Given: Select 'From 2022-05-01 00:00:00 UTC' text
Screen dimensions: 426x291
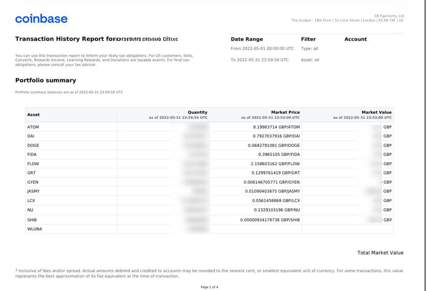Looking at the screenshot, I should [262, 48].
